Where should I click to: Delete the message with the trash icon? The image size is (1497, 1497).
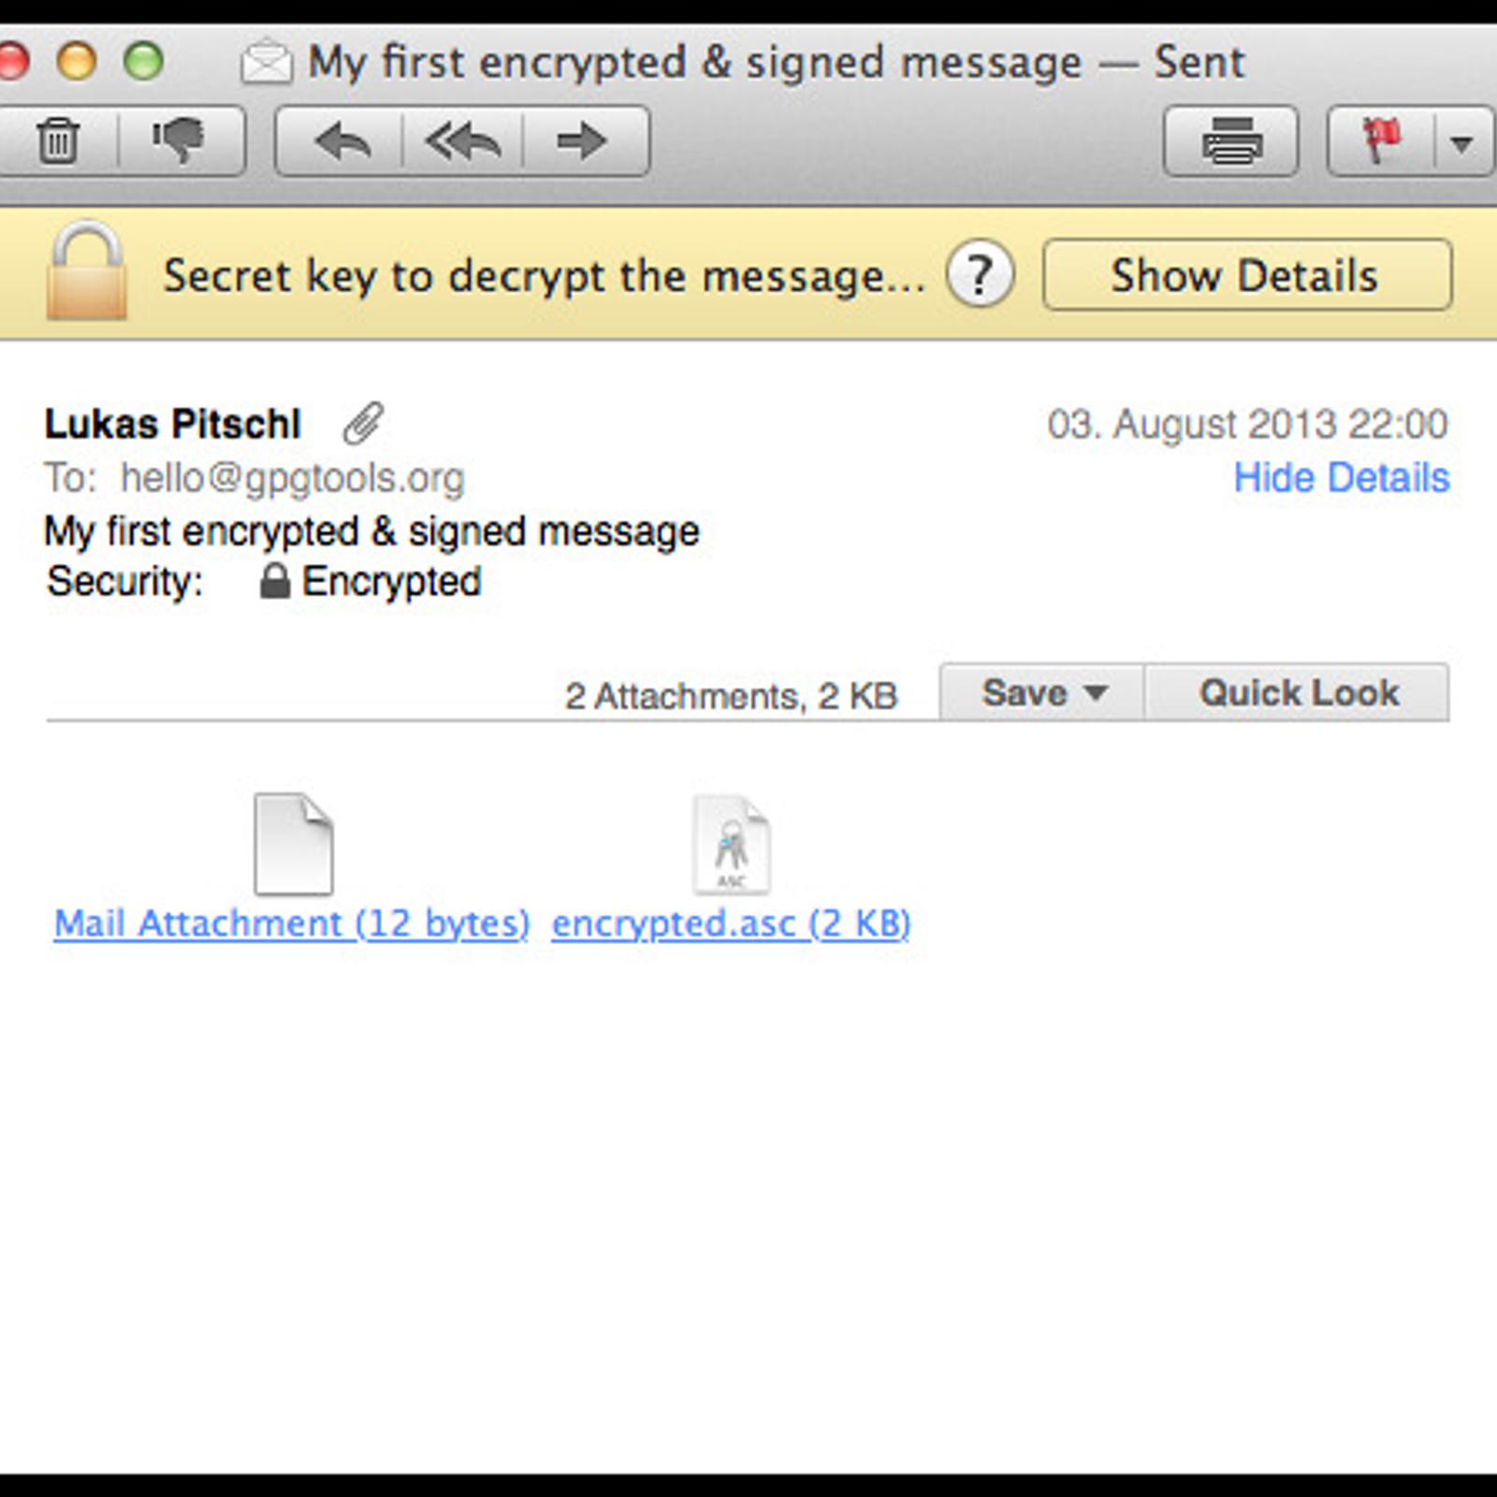[59, 141]
